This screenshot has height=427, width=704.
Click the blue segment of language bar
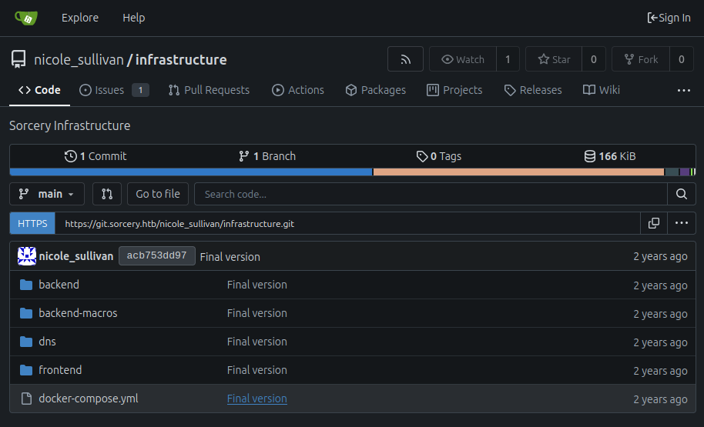[x=190, y=172]
